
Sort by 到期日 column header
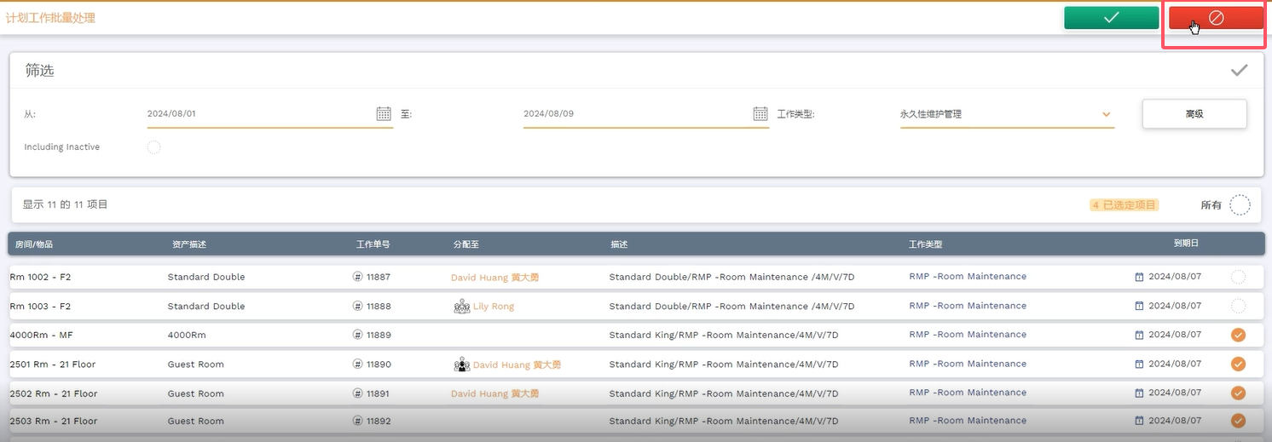coord(1186,244)
